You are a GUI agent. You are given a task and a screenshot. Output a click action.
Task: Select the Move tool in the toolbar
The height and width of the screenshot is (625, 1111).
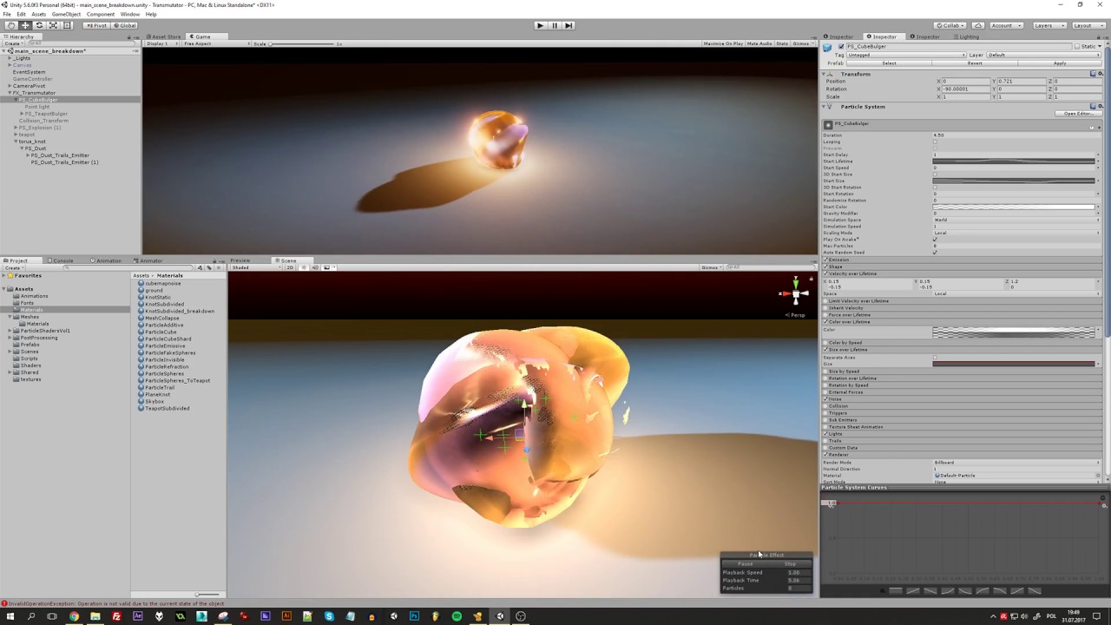25,25
